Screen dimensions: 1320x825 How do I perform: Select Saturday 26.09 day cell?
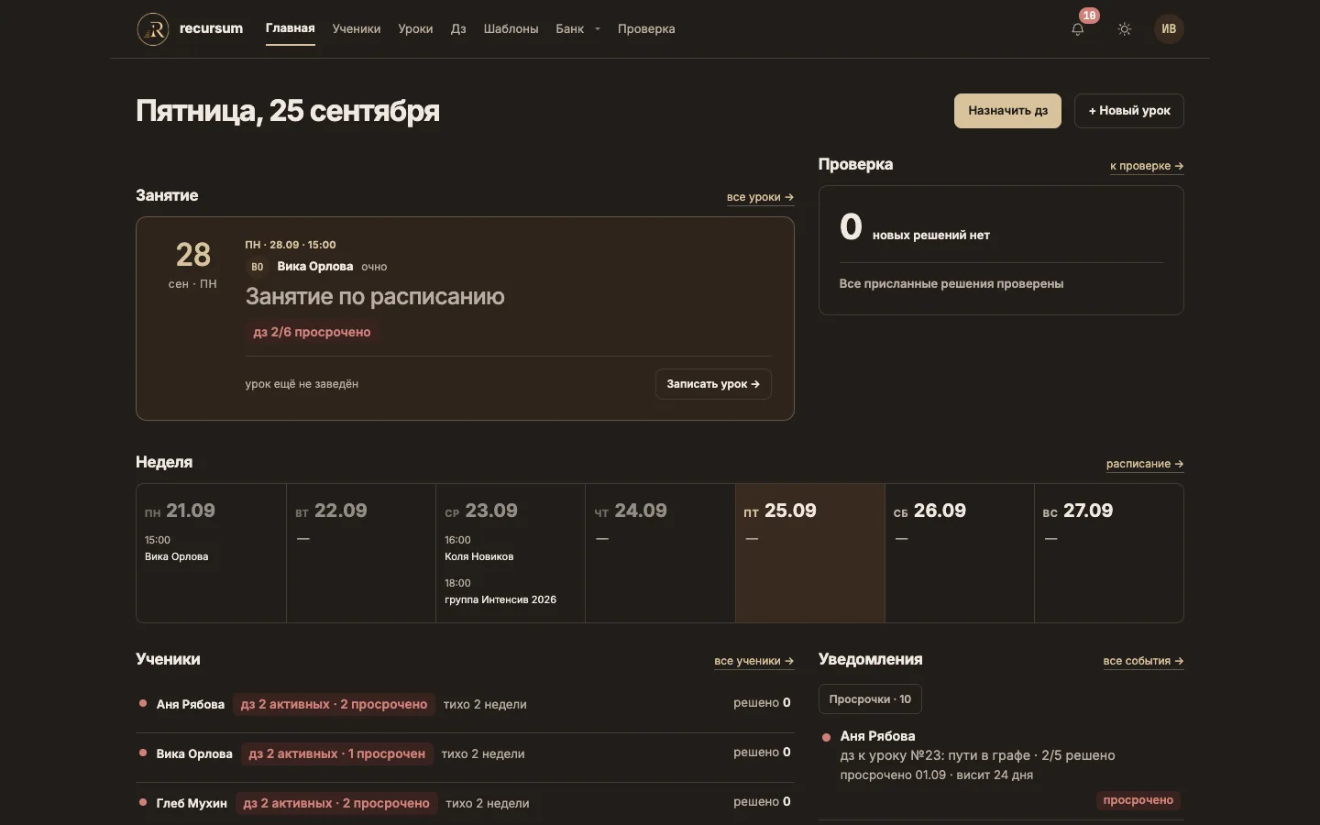(960, 554)
